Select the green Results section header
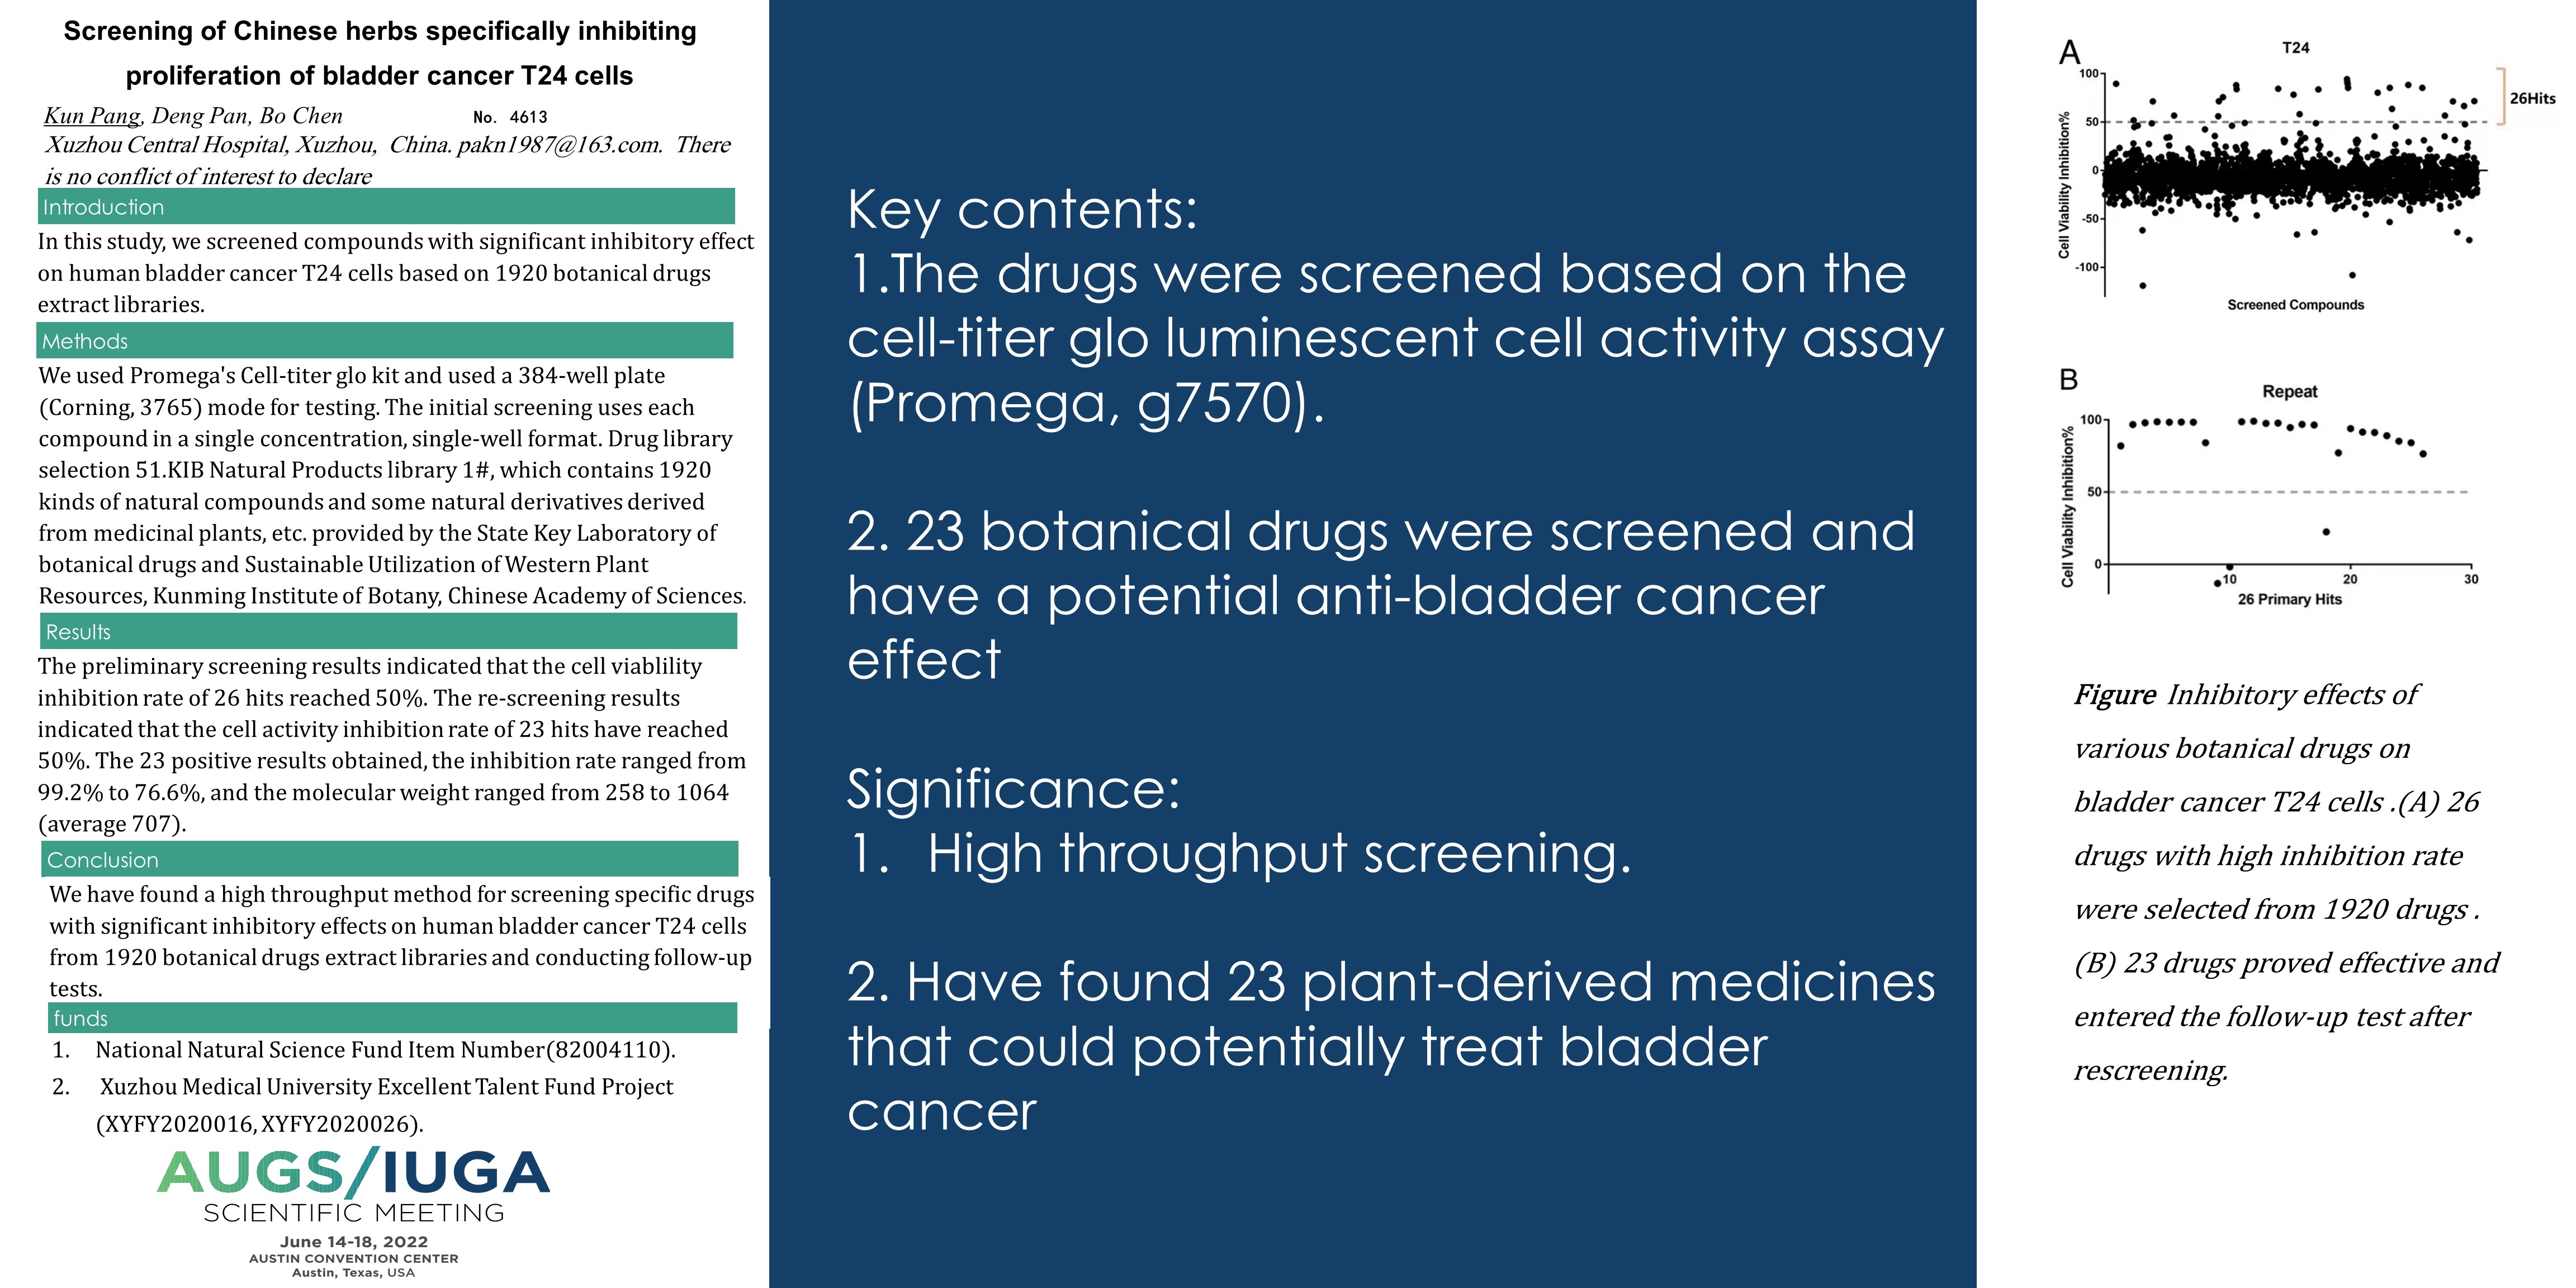 tap(388, 632)
